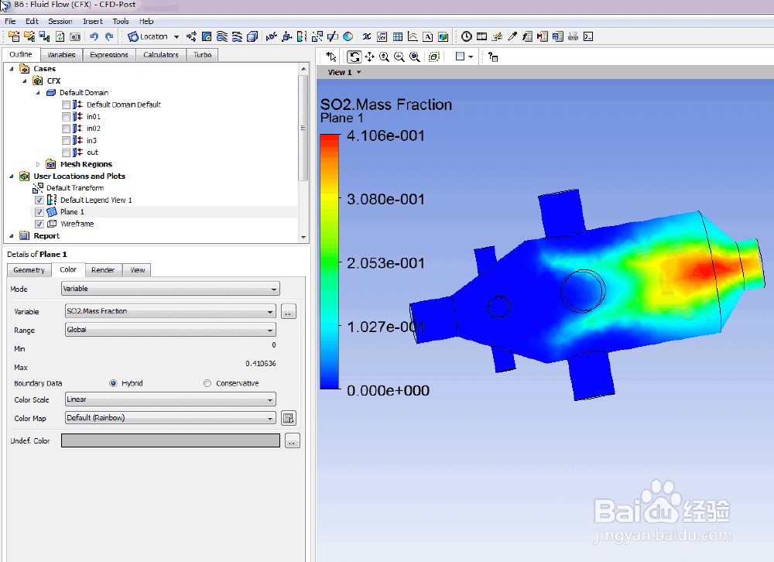Click the Select mode arrow icon

[x=331, y=57]
